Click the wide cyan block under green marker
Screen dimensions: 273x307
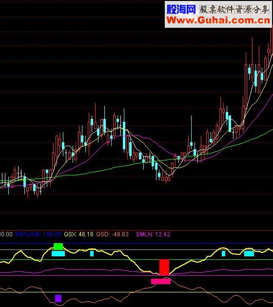point(58,254)
